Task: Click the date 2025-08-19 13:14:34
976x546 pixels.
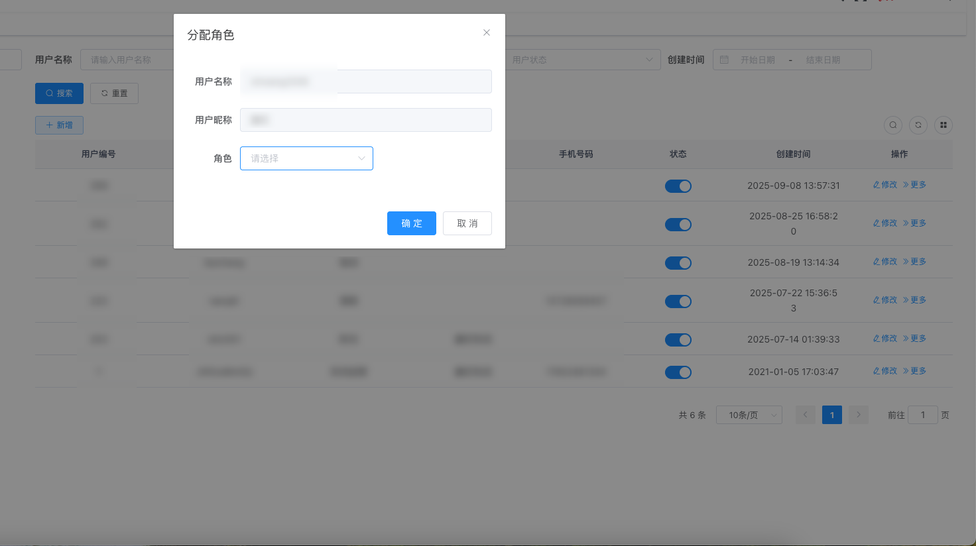Action: pyautogui.click(x=794, y=262)
